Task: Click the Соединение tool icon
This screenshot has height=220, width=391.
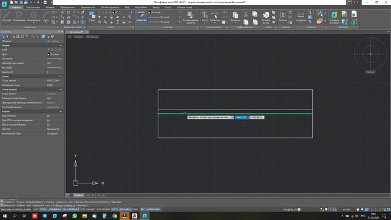Action: (301, 16)
